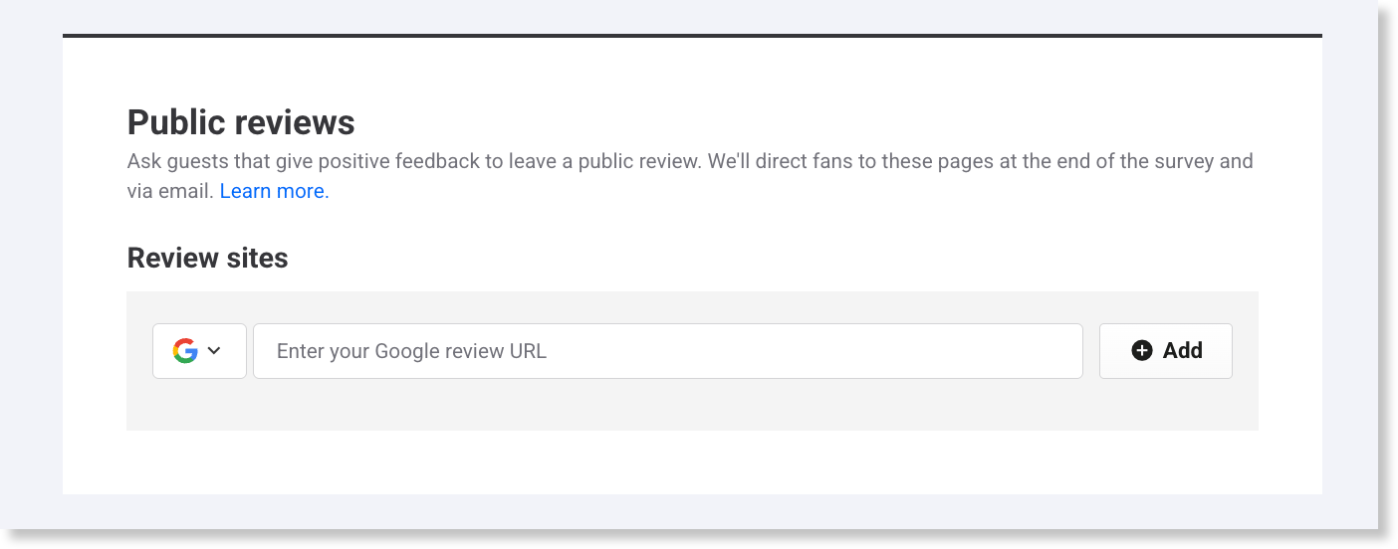Click the Google logo icon

point(185,351)
